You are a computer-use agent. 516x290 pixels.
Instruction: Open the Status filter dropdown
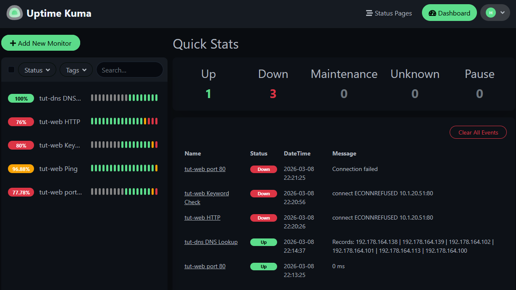[x=37, y=70]
